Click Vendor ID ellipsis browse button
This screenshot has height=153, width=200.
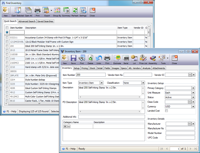(190, 75)
